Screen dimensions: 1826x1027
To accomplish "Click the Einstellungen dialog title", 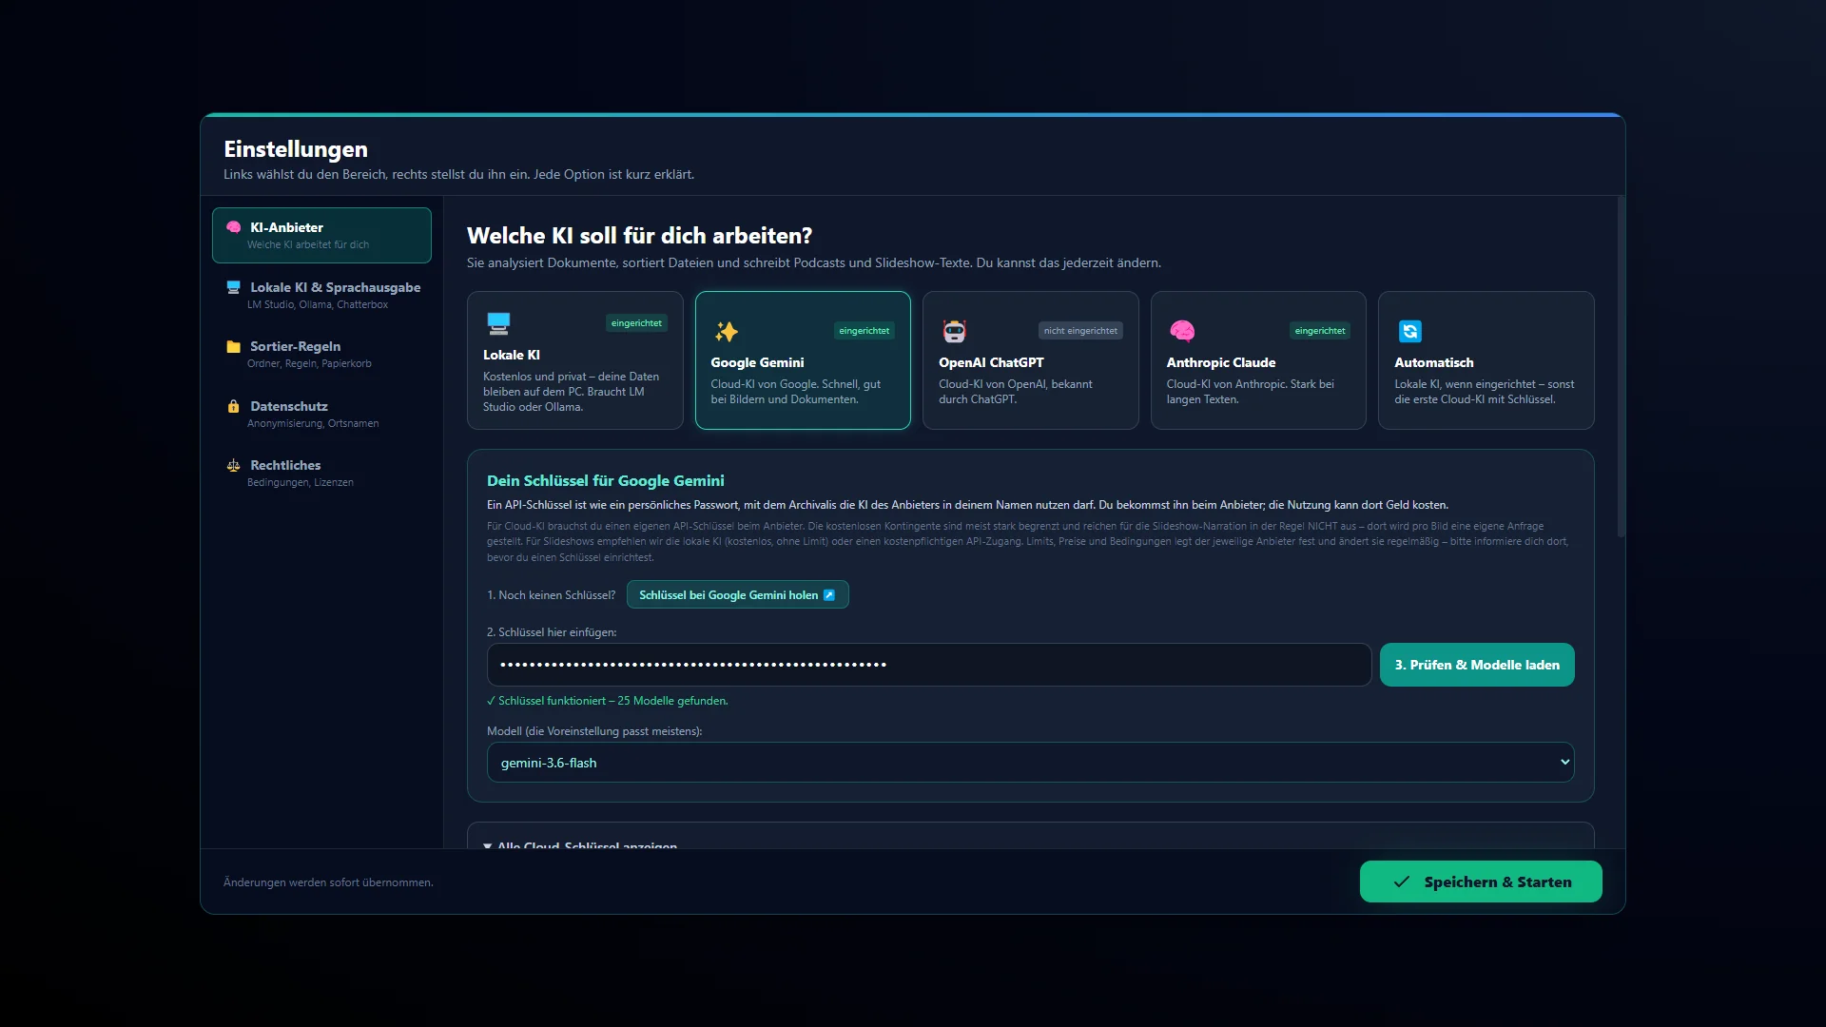I will (x=296, y=149).
